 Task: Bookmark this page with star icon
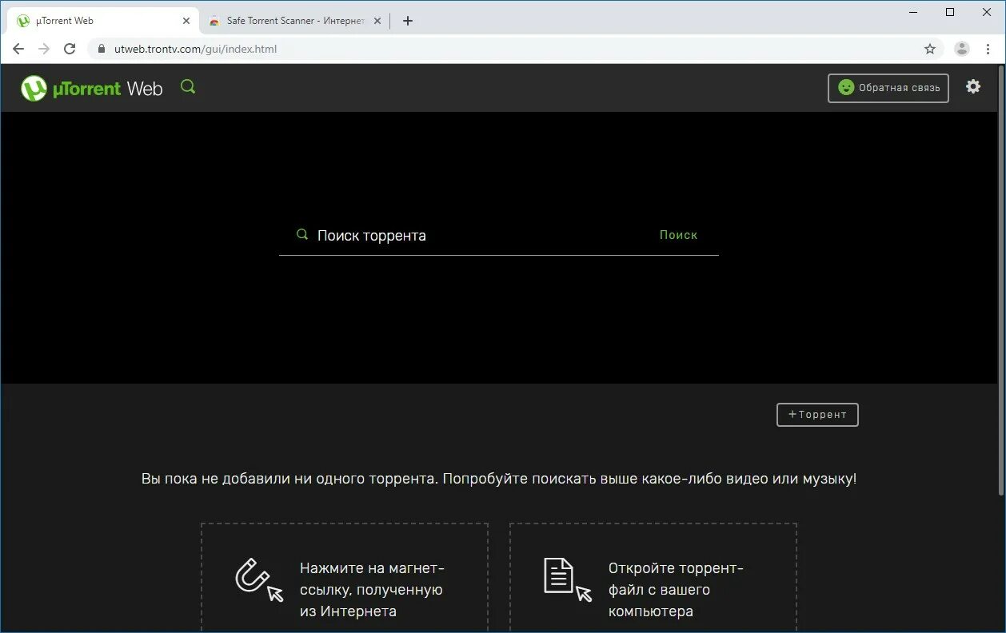tap(930, 49)
